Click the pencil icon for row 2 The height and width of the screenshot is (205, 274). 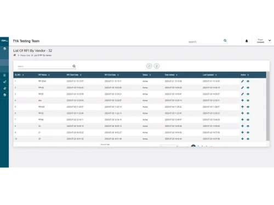point(242,87)
